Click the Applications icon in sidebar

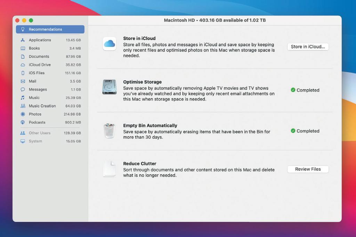click(x=23, y=40)
